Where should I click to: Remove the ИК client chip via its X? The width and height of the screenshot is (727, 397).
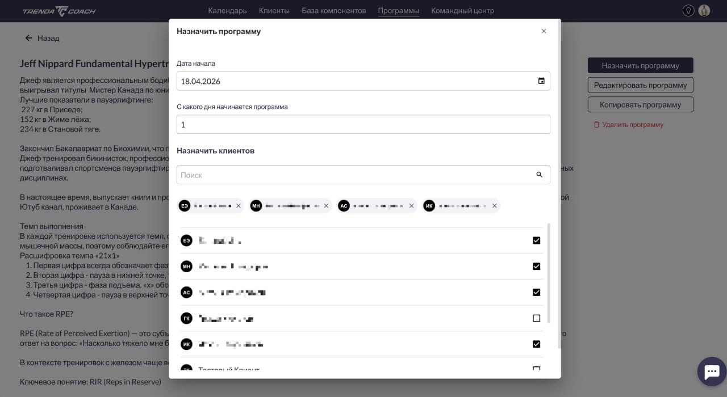(x=494, y=205)
